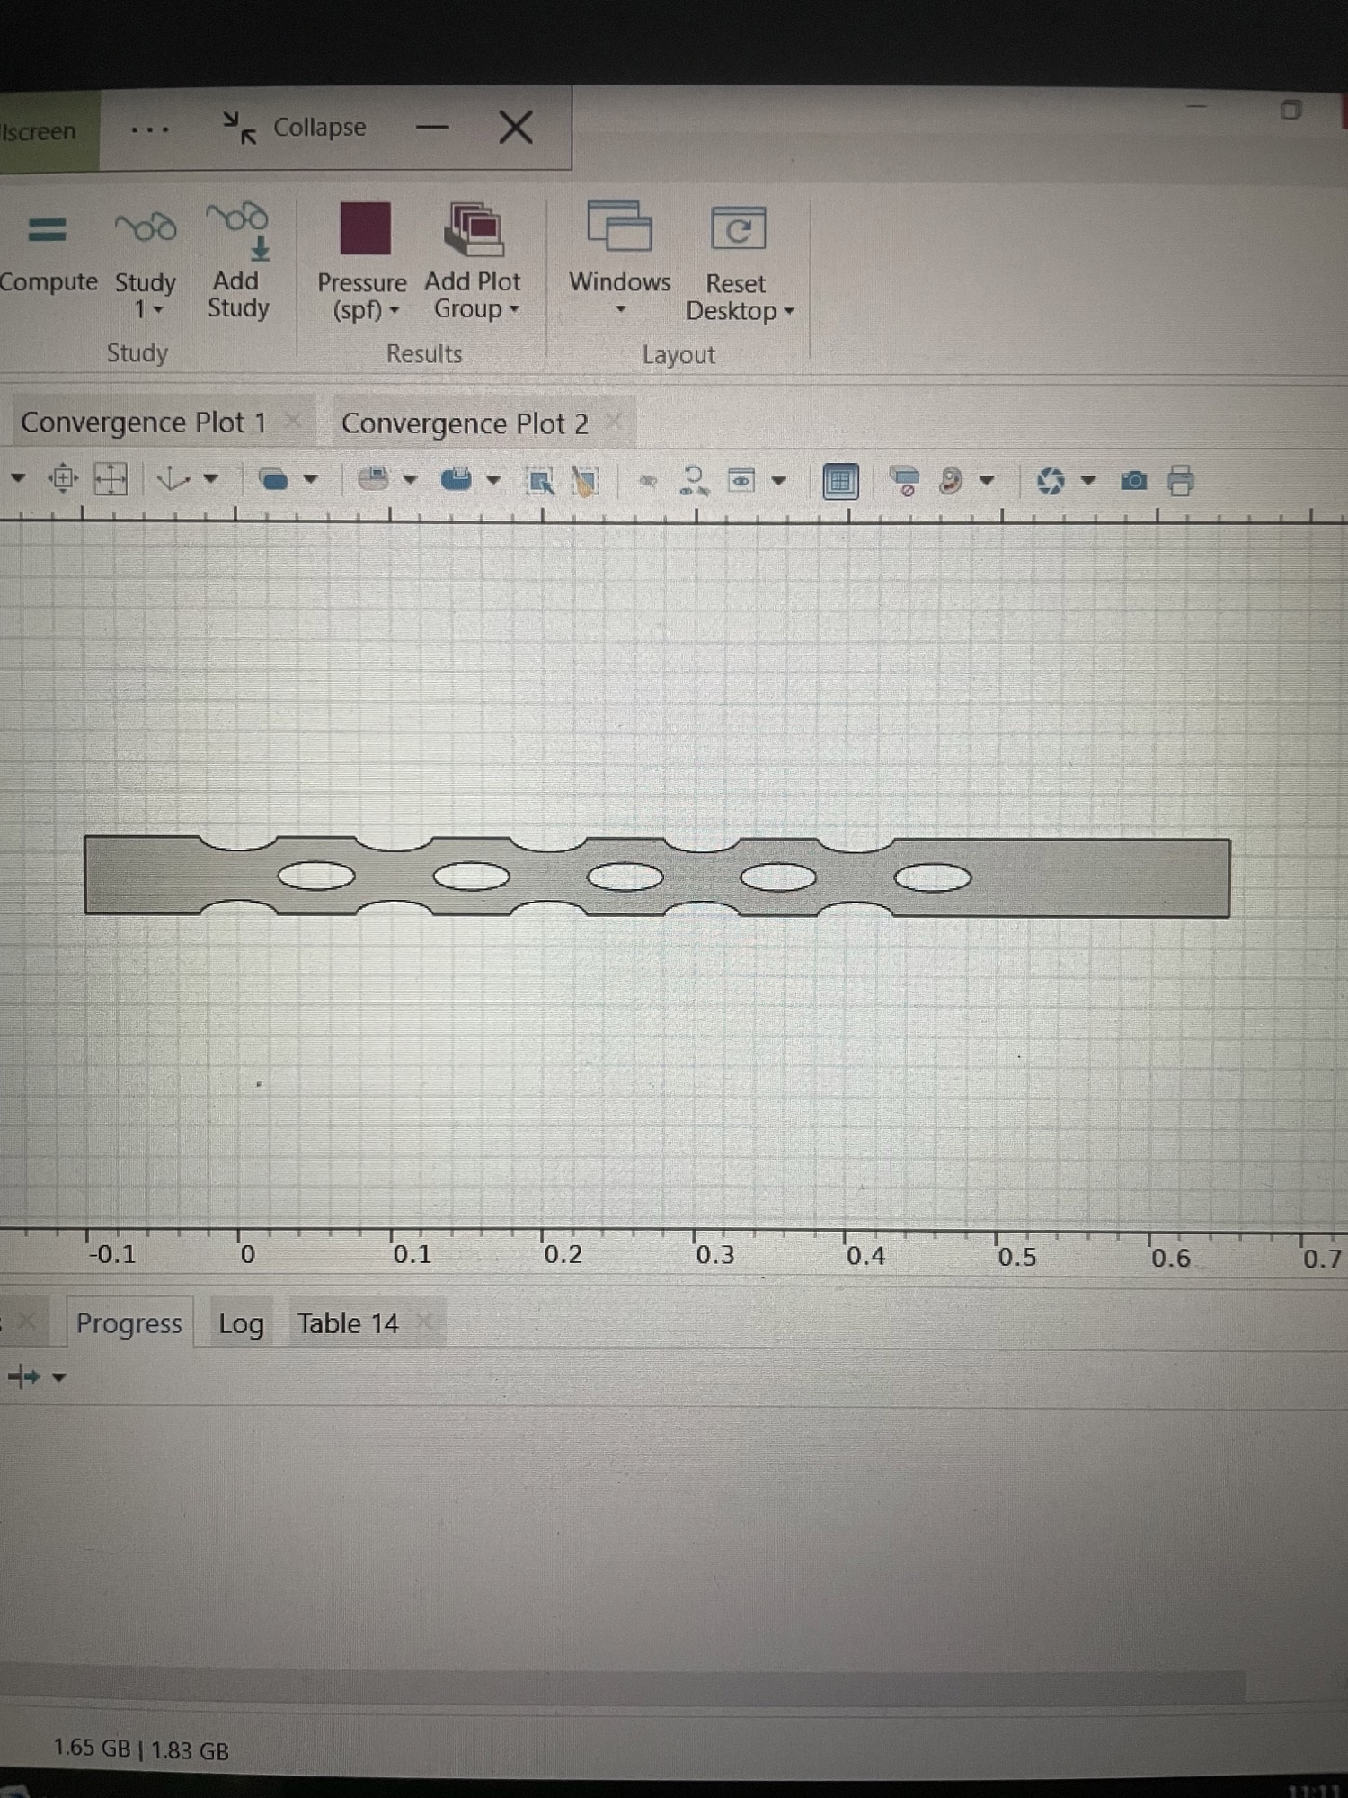Open the Table 14 tab
1348x1798 pixels.
point(348,1323)
